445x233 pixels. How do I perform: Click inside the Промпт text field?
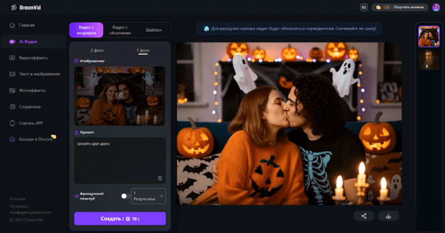pyautogui.click(x=119, y=158)
